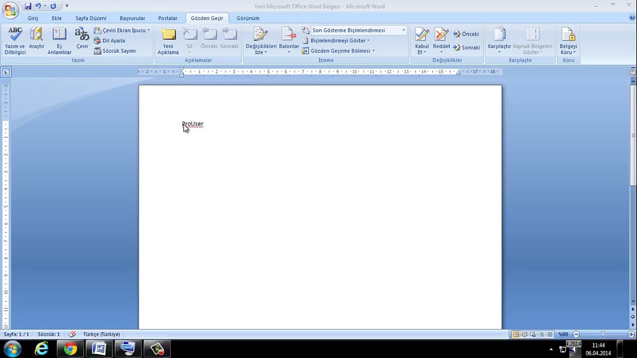Open Son Gösterme Biçimlendirmesi combo box
This screenshot has width=637, height=358.
pos(359,30)
